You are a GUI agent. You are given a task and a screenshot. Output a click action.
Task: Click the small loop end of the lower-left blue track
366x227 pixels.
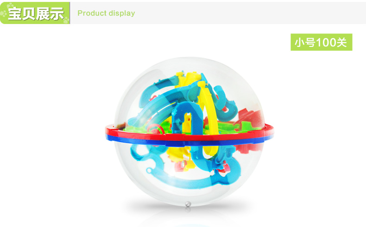150,170
